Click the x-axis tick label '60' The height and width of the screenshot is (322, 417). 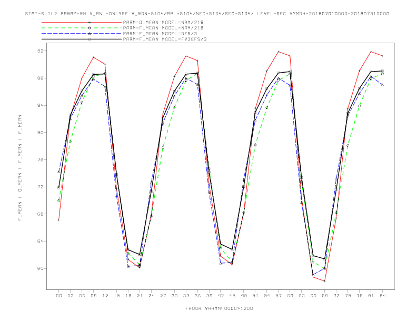tap(290, 296)
